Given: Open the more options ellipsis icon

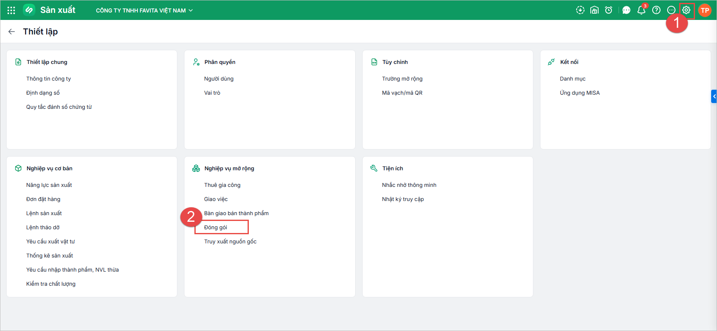Looking at the screenshot, I should point(671,10).
